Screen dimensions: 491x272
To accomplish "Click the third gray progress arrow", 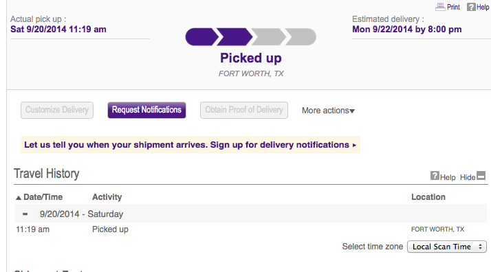I will tap(269, 37).
